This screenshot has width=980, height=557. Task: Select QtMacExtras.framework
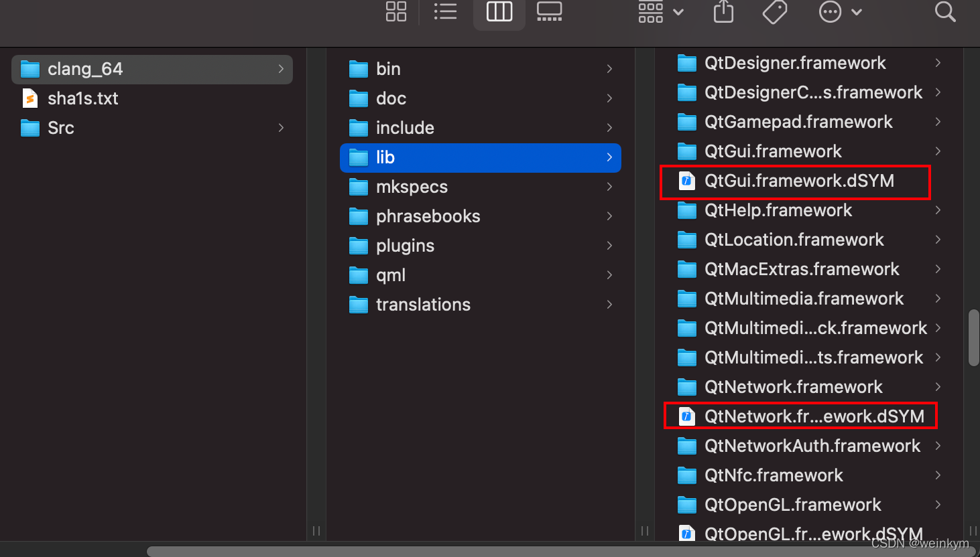click(x=809, y=269)
